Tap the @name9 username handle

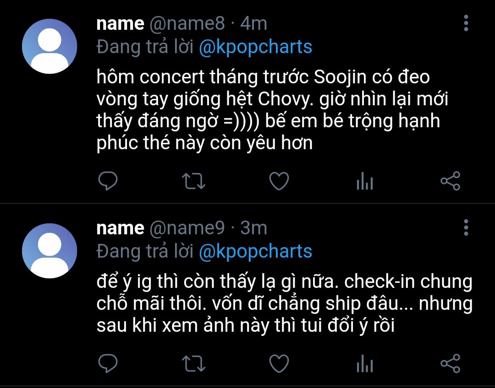tap(187, 228)
